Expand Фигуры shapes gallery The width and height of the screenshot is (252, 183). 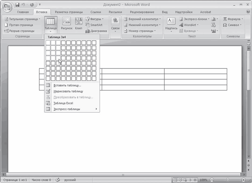pos(94,19)
